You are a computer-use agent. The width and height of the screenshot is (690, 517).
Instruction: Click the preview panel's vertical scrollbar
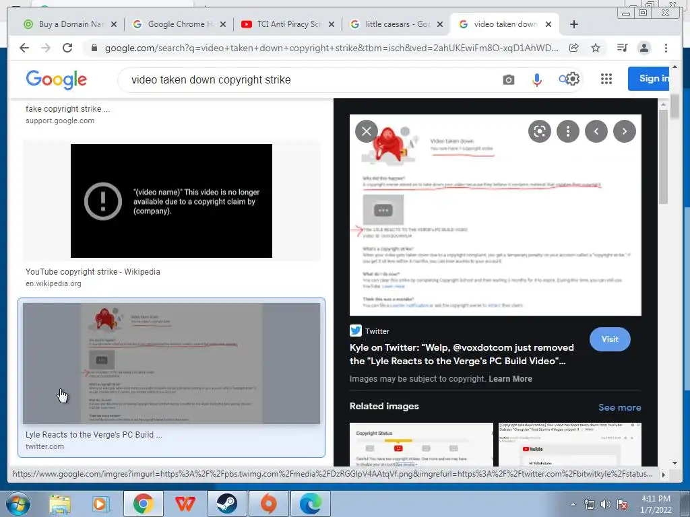pyautogui.click(x=663, y=156)
